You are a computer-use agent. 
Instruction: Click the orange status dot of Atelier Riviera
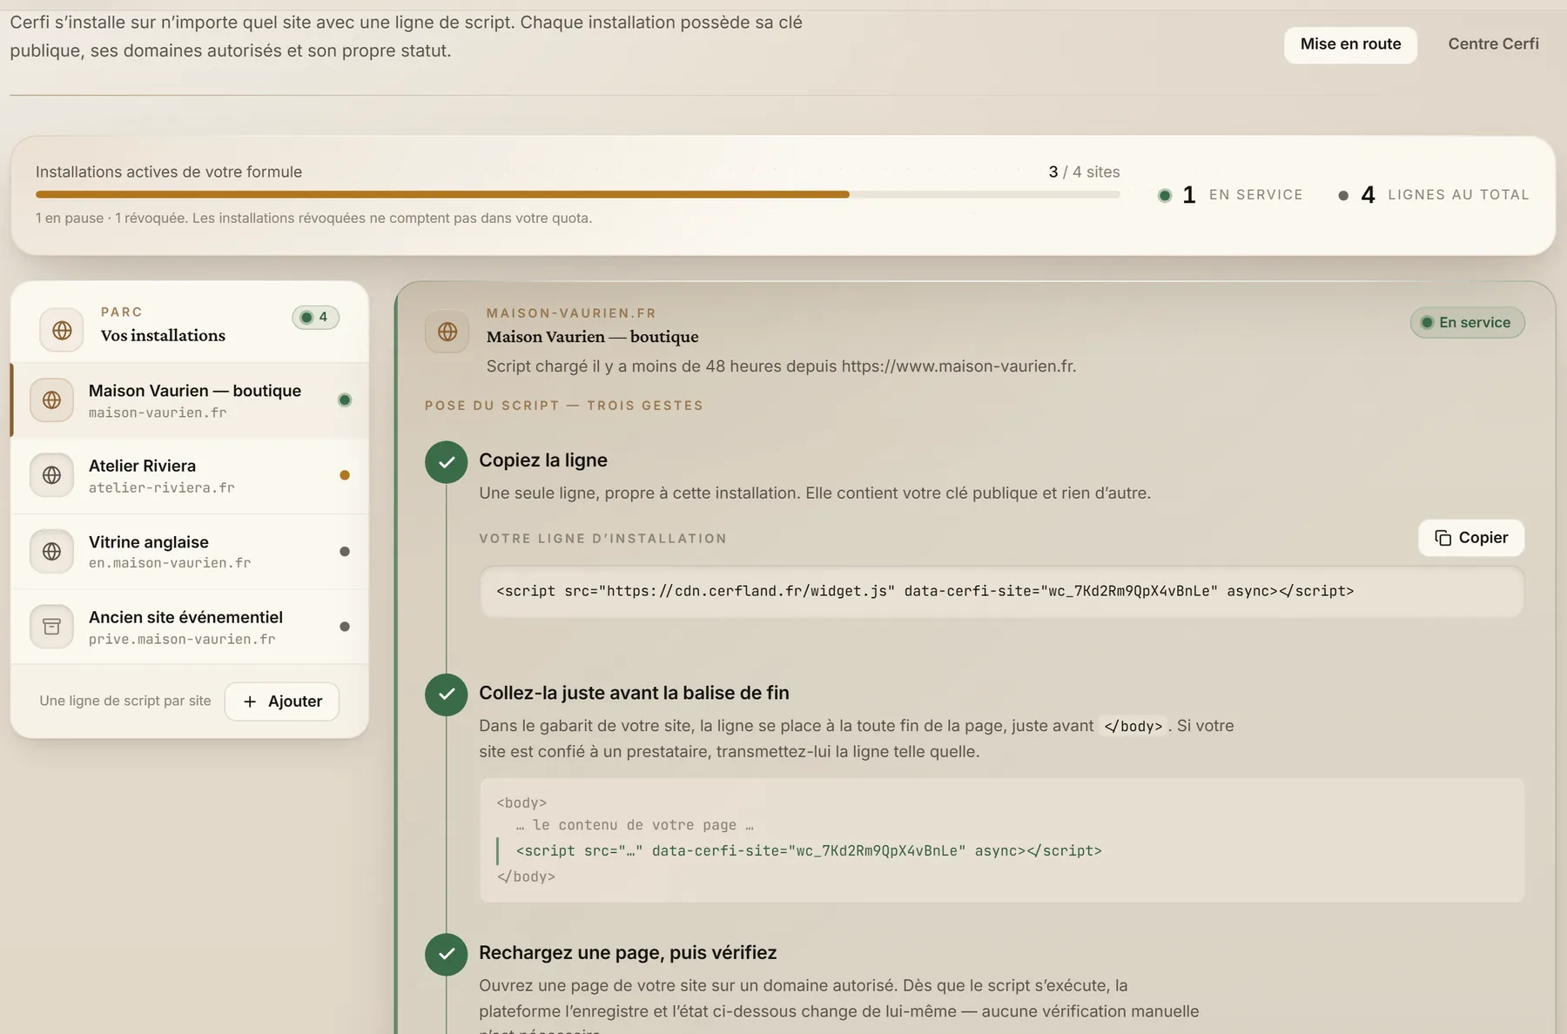(345, 475)
